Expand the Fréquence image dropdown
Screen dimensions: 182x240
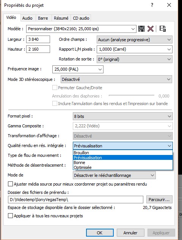pyautogui.click(x=78, y=69)
